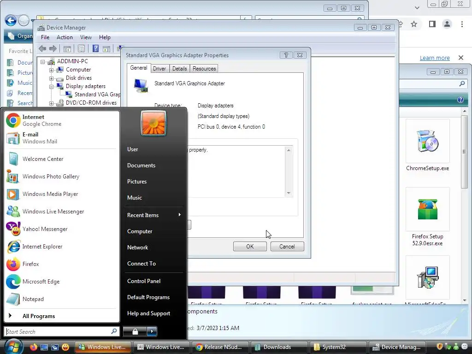
Task: Open Microsoft Edge from Start menu
Action: pyautogui.click(x=62, y=282)
